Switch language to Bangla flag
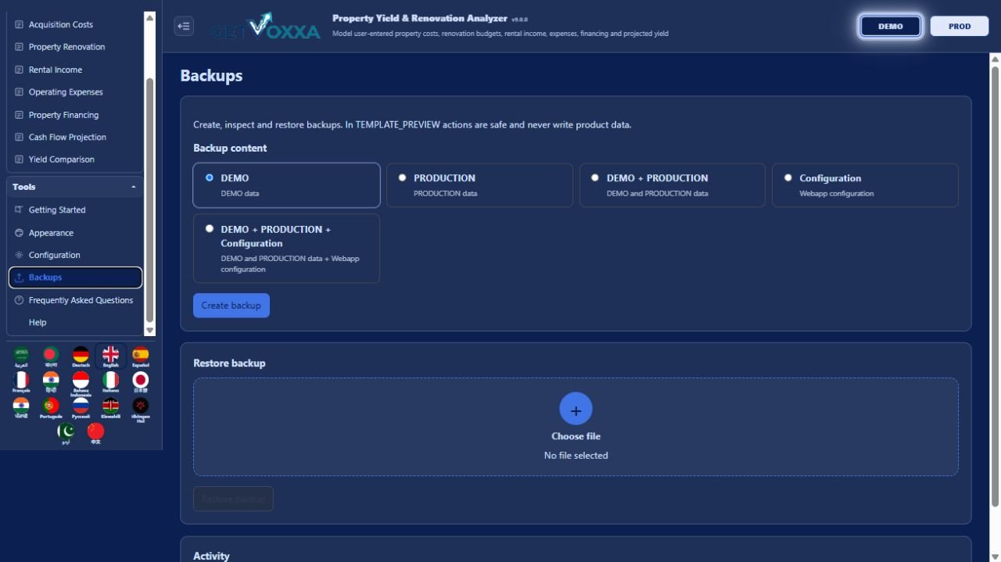 point(51,356)
